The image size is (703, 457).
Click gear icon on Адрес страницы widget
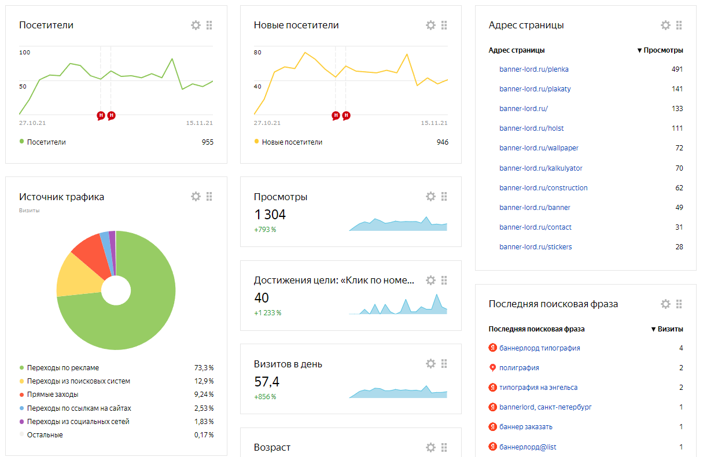(665, 25)
